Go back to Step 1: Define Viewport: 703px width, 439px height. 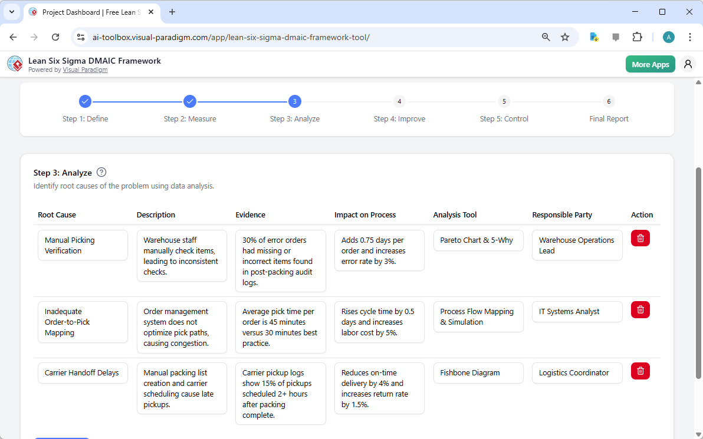pos(85,101)
